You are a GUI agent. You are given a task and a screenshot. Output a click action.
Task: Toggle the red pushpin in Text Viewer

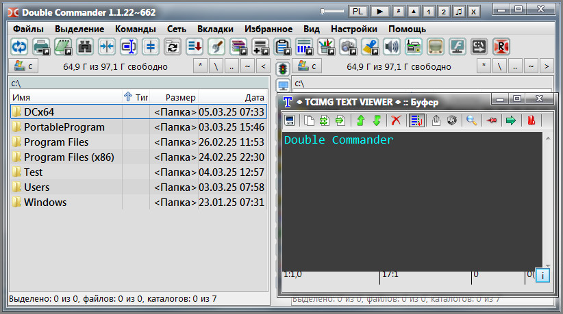click(x=492, y=120)
